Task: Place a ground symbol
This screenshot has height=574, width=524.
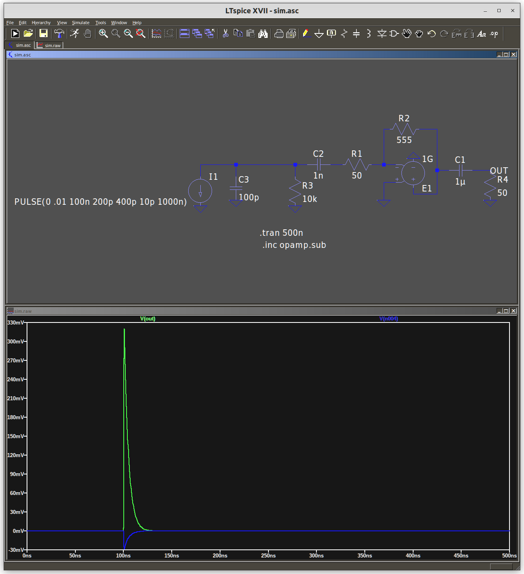Action: [x=319, y=34]
